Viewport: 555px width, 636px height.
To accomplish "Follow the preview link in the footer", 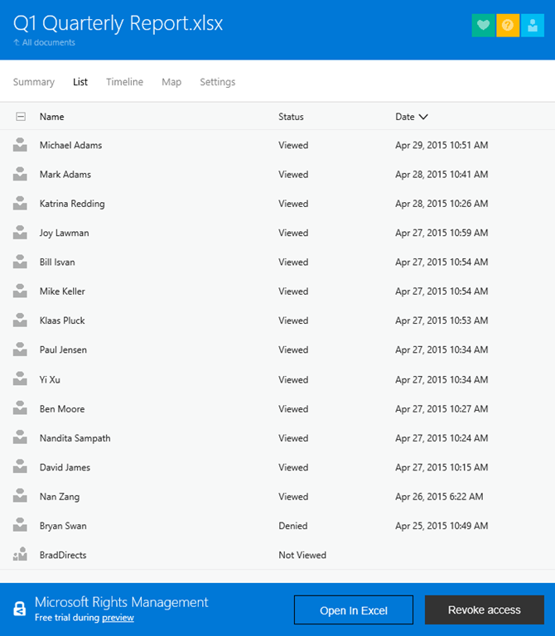I will pyautogui.click(x=118, y=618).
